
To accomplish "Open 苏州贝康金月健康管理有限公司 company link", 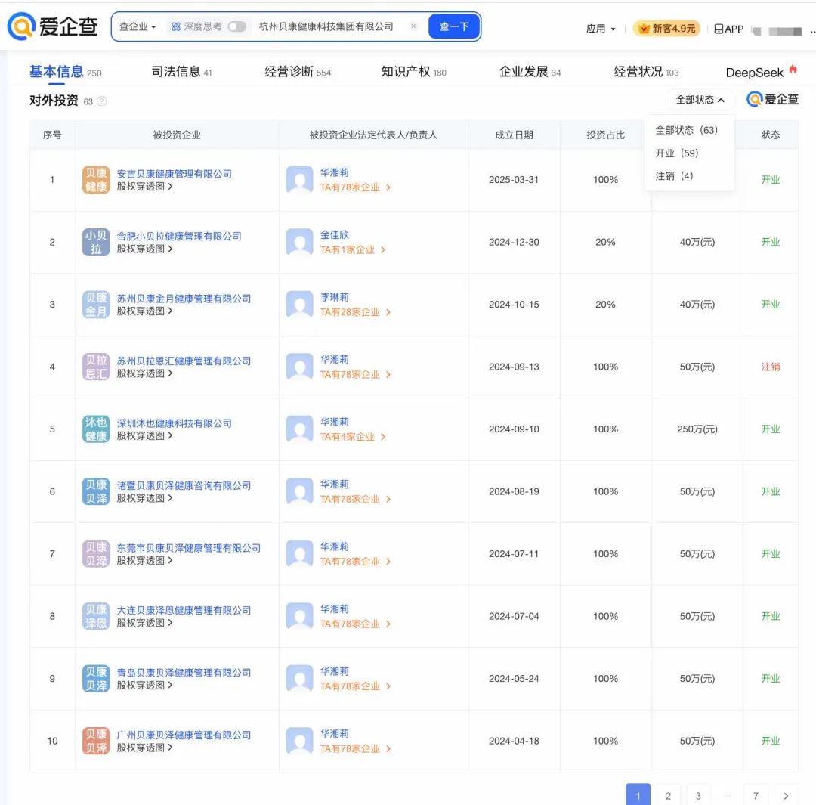I will click(184, 299).
